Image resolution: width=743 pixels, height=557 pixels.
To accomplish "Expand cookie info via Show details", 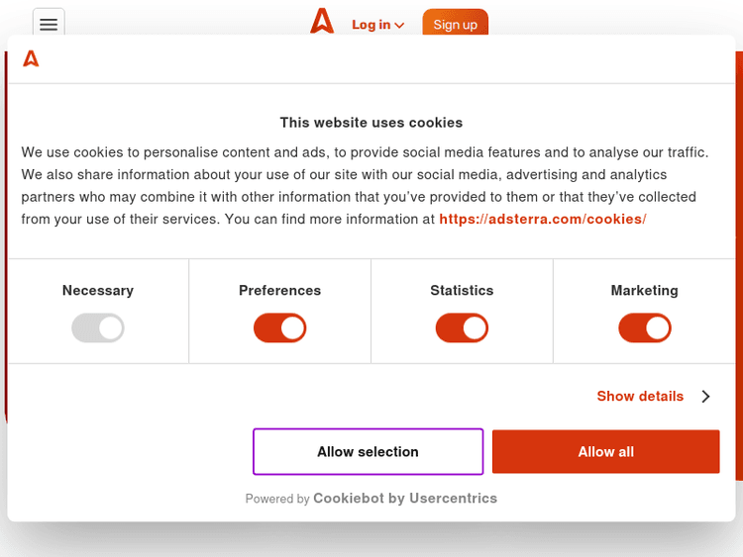I will (x=640, y=397).
